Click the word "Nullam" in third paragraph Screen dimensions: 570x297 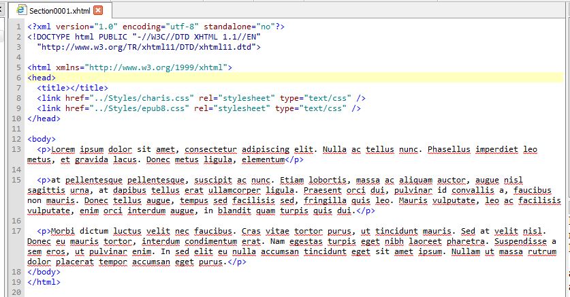[x=466, y=251]
